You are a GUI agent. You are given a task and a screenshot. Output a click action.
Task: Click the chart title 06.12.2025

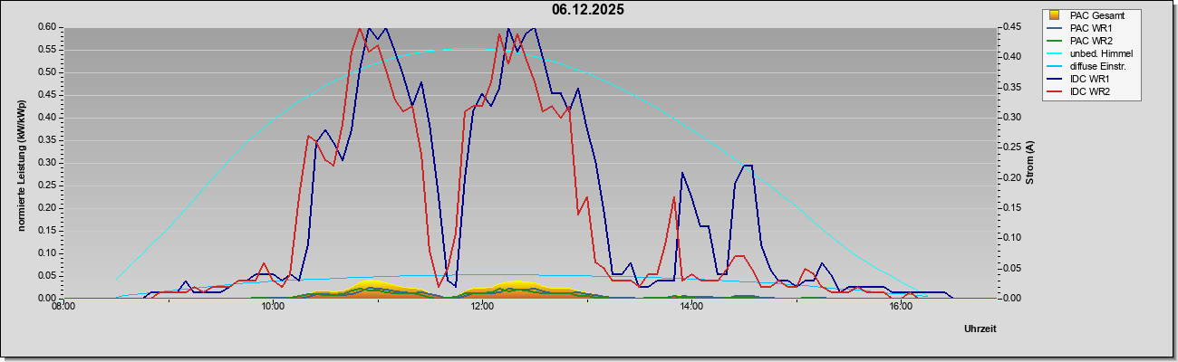pyautogui.click(x=587, y=10)
